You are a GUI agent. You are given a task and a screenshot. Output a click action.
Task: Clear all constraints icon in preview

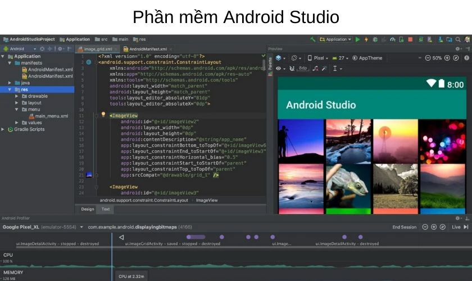pos(315,69)
